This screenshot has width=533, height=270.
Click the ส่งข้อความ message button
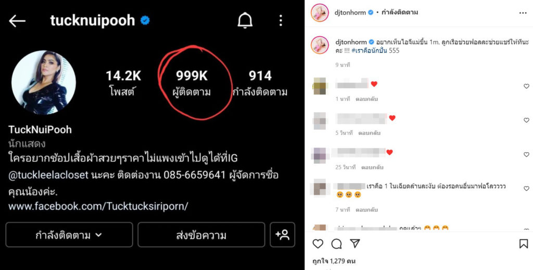click(x=201, y=235)
